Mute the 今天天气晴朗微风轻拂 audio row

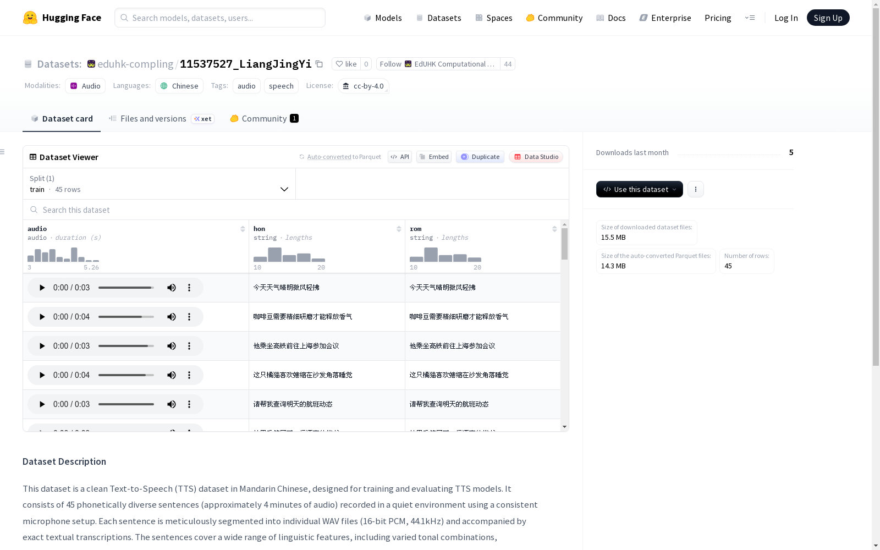[x=172, y=288]
